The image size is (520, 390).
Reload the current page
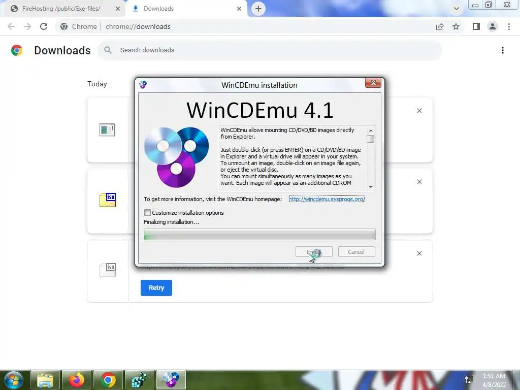(44, 26)
